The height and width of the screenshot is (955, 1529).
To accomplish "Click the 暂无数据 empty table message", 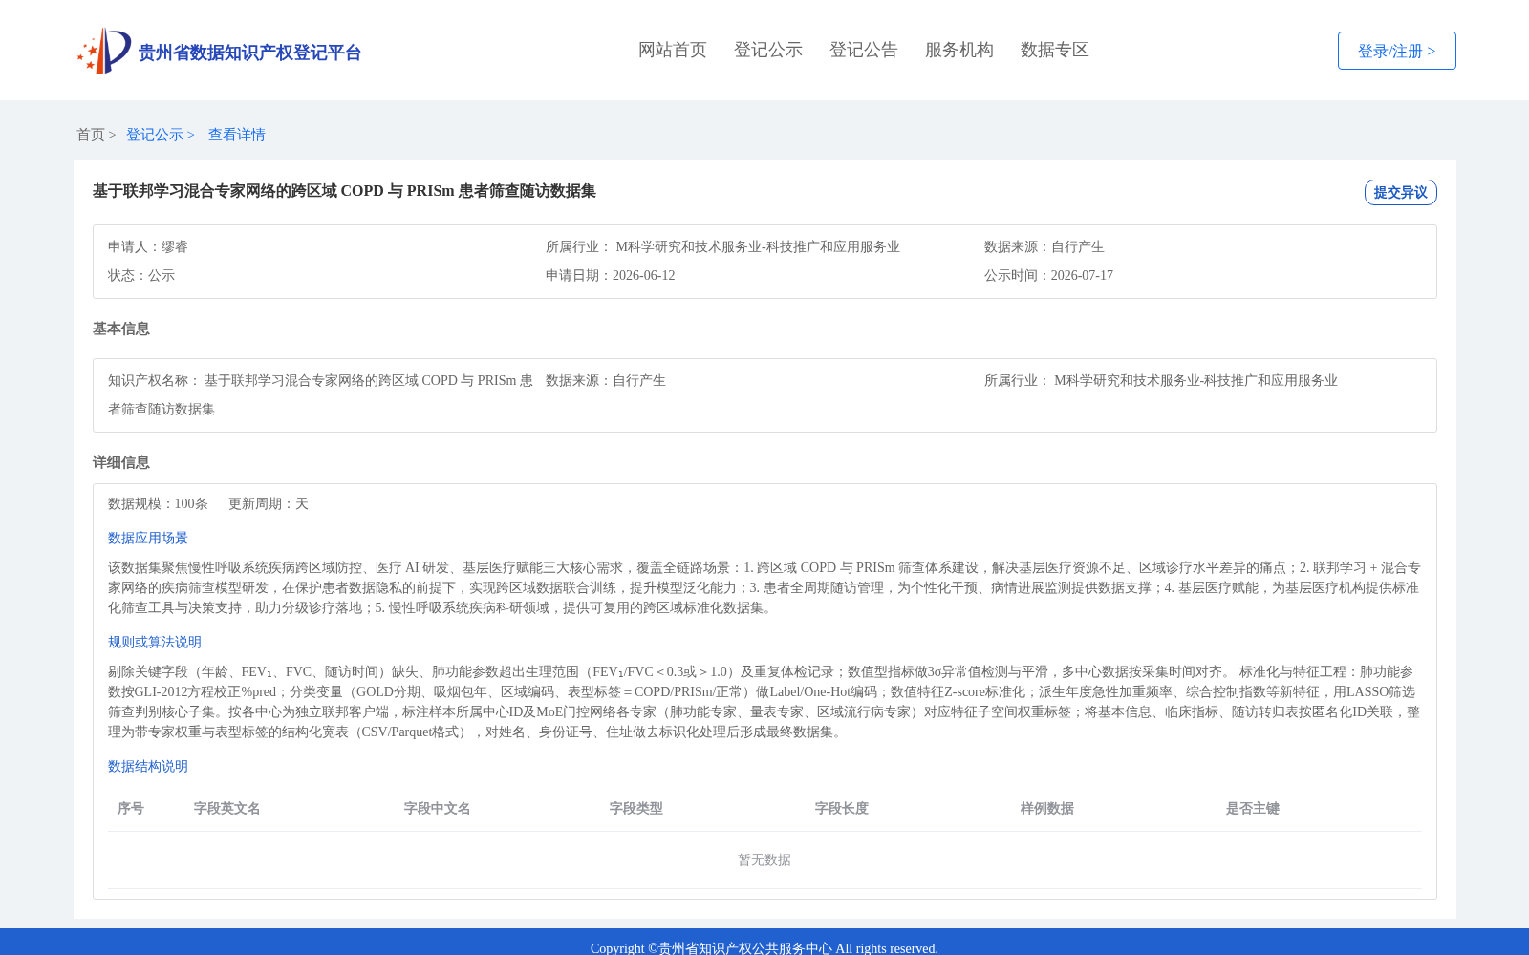I will (764, 859).
